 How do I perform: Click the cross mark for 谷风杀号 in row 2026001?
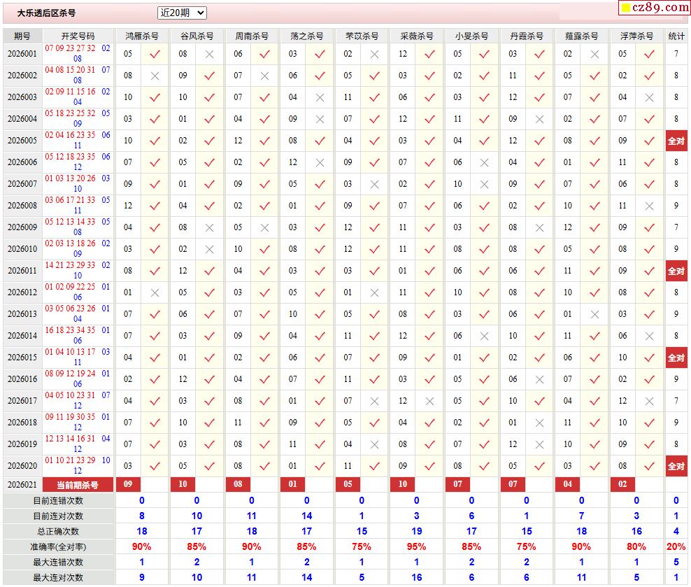[209, 54]
